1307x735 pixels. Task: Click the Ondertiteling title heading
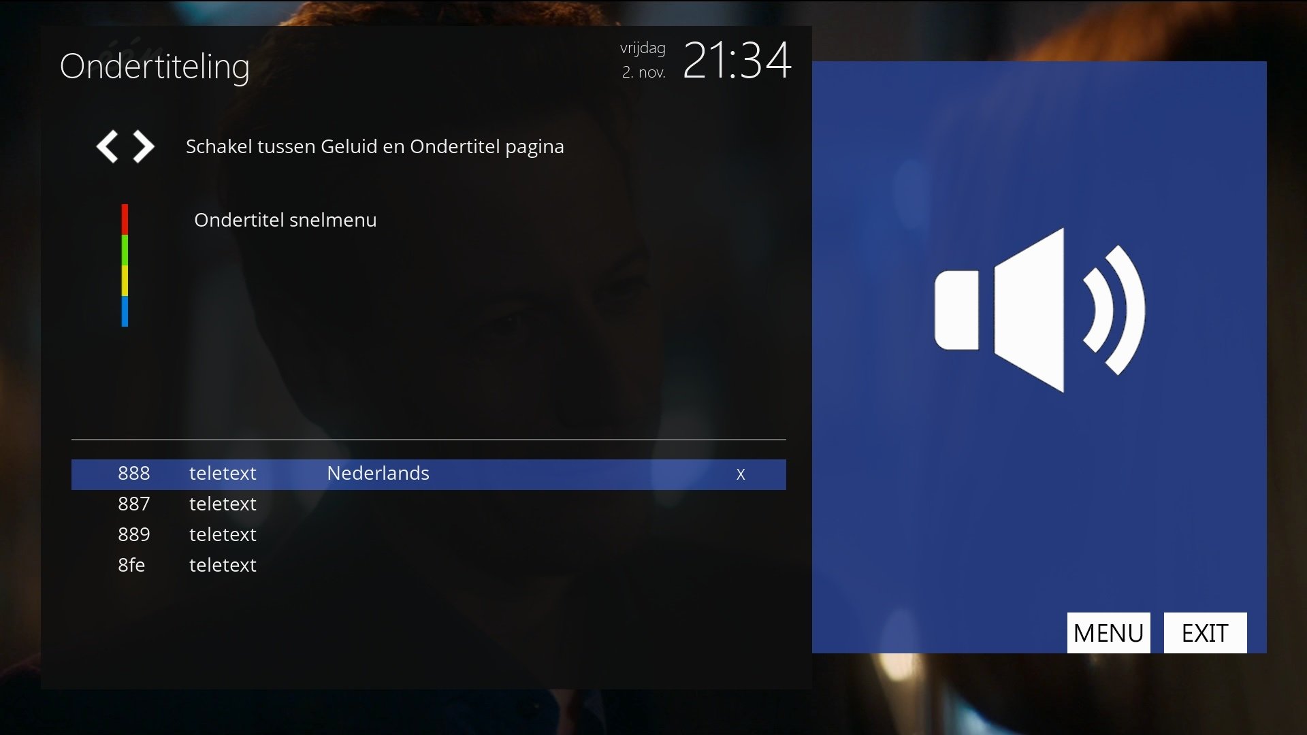(x=155, y=67)
